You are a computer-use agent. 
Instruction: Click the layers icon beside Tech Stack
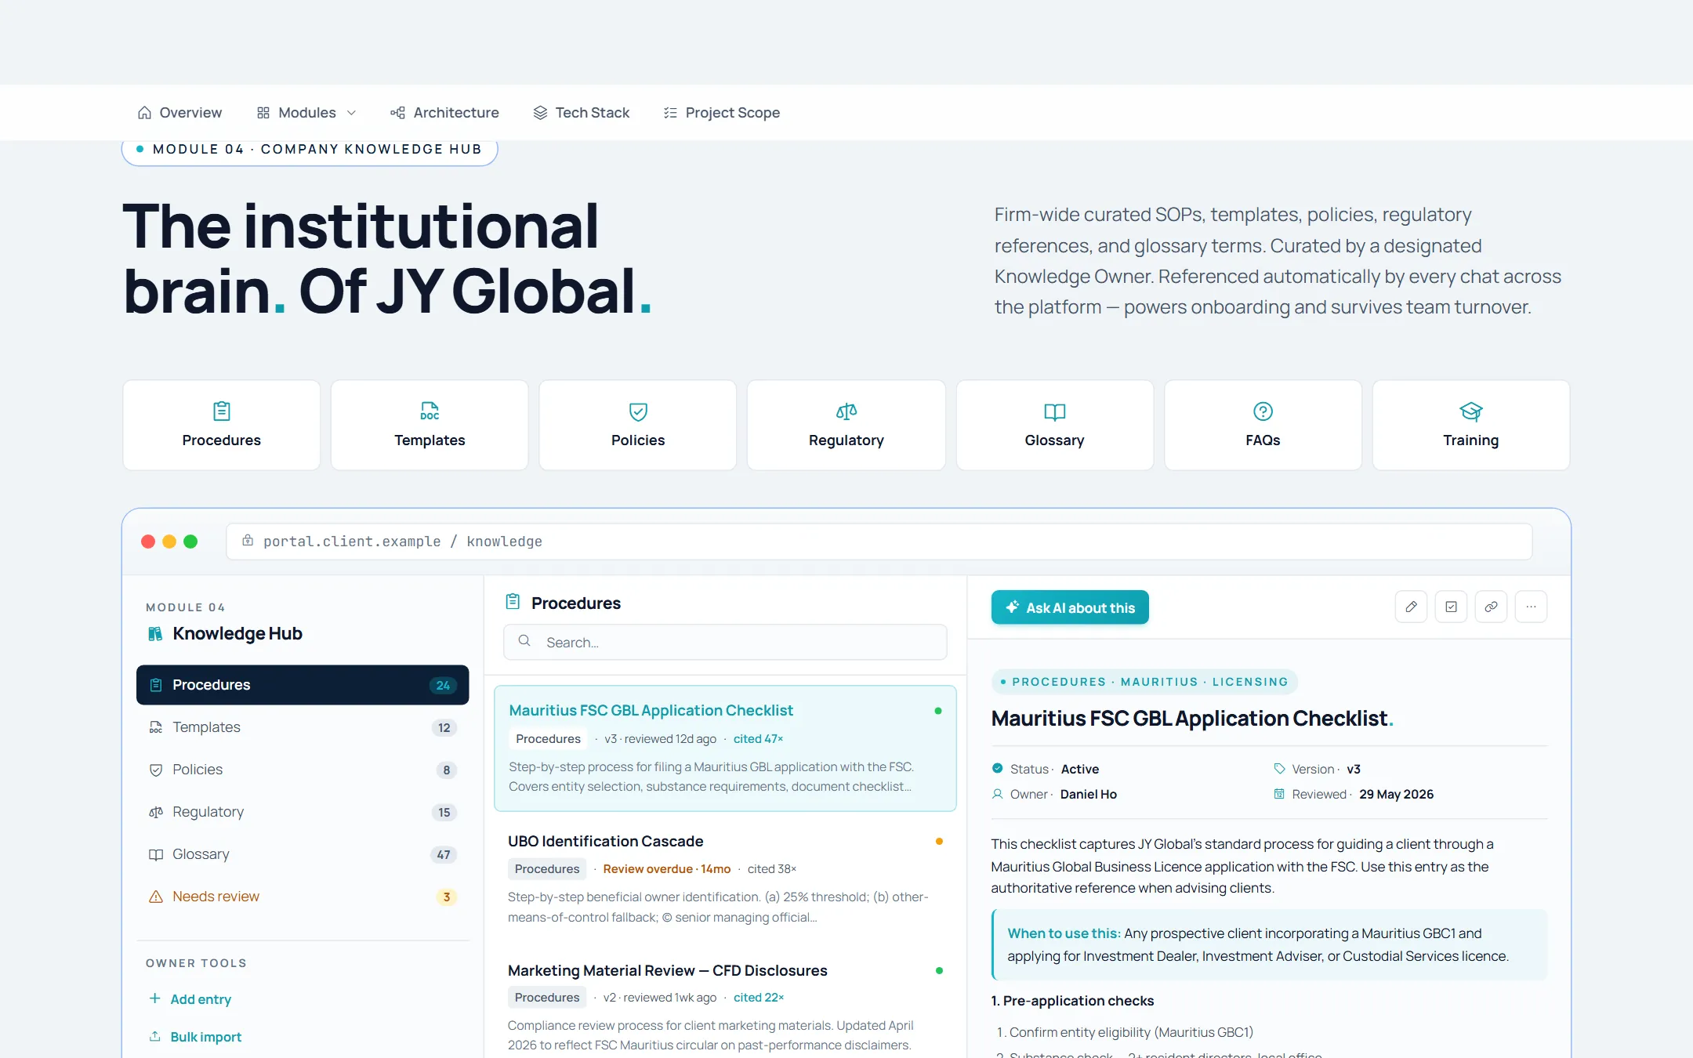coord(540,113)
